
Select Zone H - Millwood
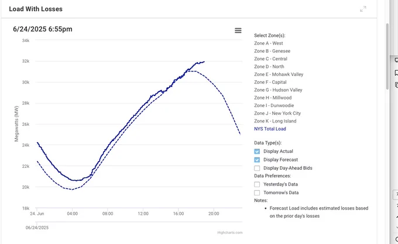[273, 98]
